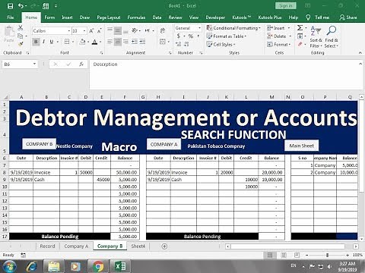Click the Cut scissors icon
365x273 pixels.
click(x=21, y=28)
